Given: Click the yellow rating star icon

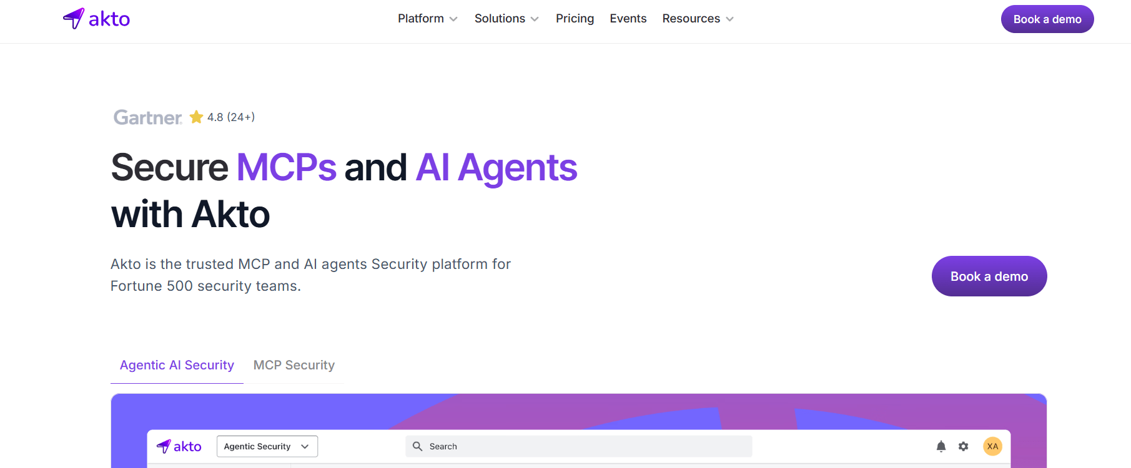Looking at the screenshot, I should (196, 117).
